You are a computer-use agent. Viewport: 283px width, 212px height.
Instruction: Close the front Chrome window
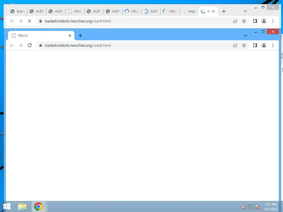[x=273, y=32]
